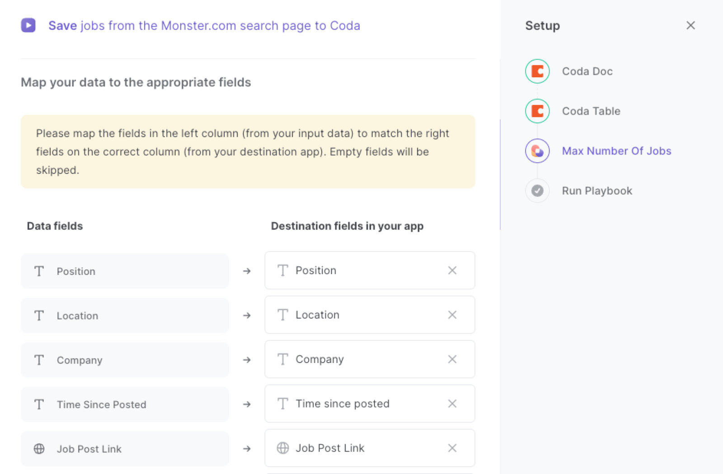Click the globe icon in Job Post Link data field
This screenshot has width=723, height=474.
(x=39, y=449)
